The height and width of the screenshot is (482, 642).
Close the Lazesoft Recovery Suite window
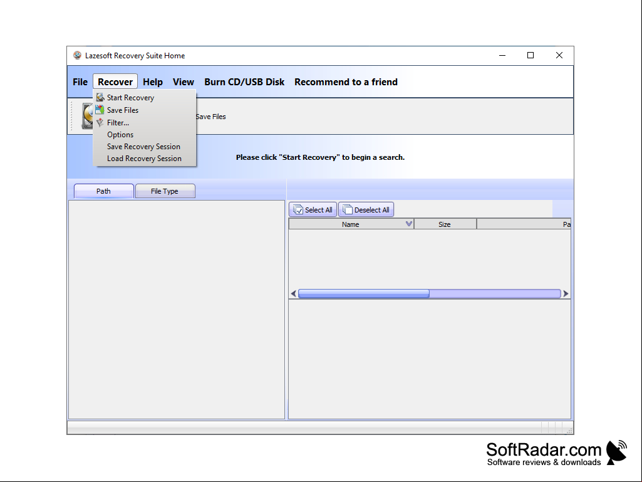[559, 55]
